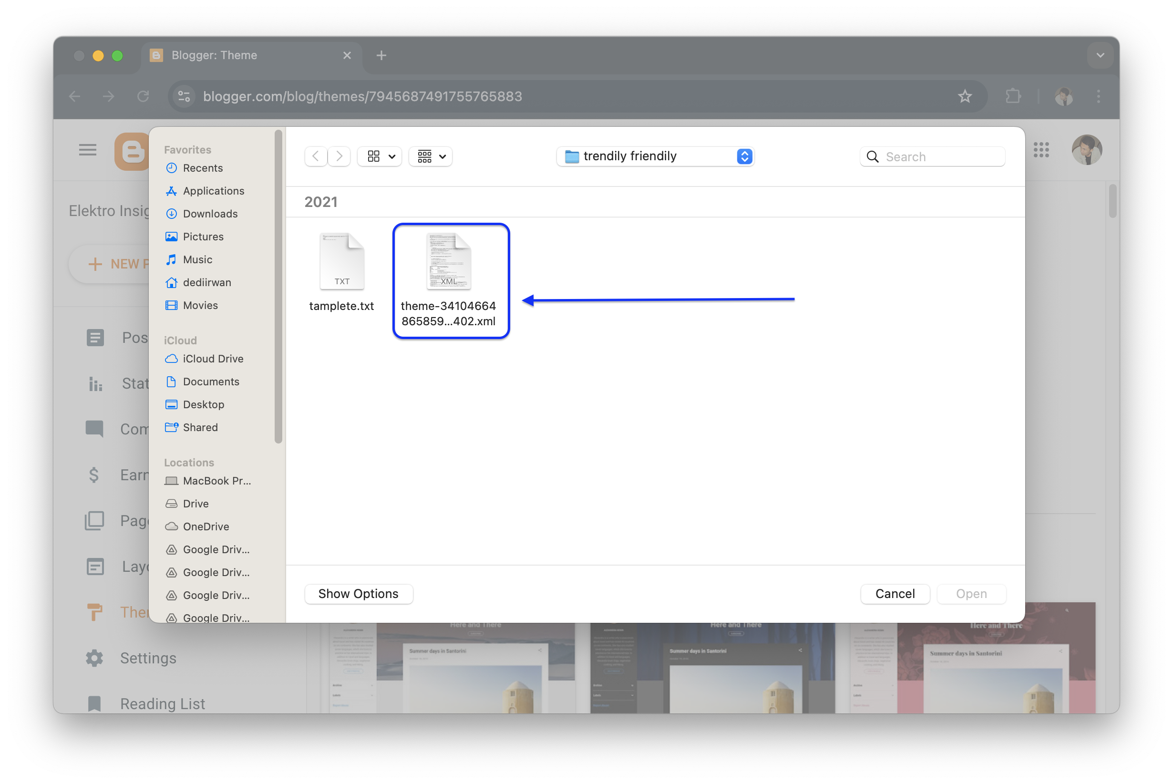
Task: Select Desktop in sidebar
Action: coord(204,404)
